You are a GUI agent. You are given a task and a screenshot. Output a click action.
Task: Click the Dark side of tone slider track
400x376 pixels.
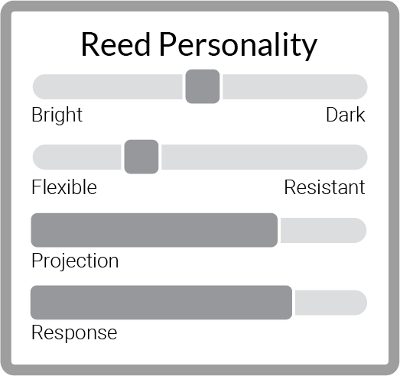pos(295,86)
